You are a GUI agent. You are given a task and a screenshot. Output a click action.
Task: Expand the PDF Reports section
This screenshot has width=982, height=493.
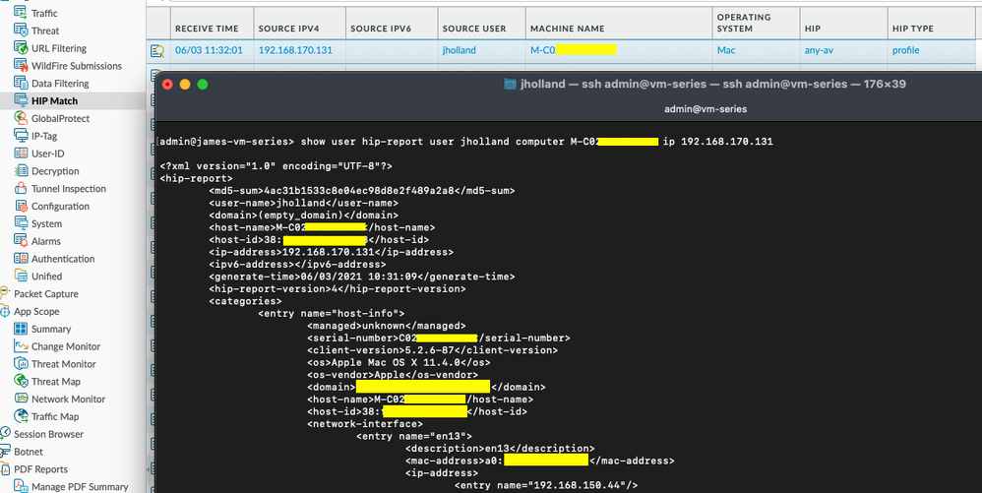[6, 469]
